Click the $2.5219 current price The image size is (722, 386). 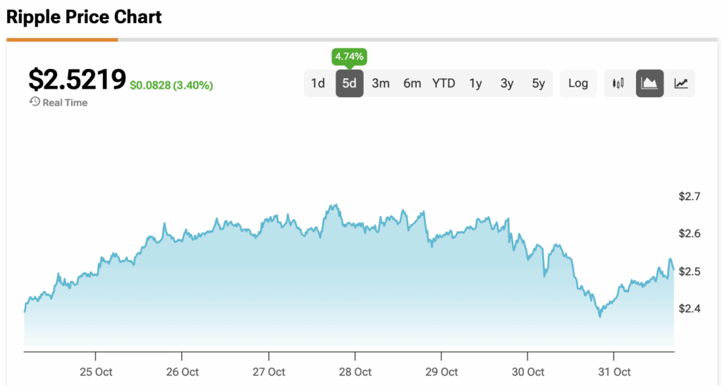77,80
